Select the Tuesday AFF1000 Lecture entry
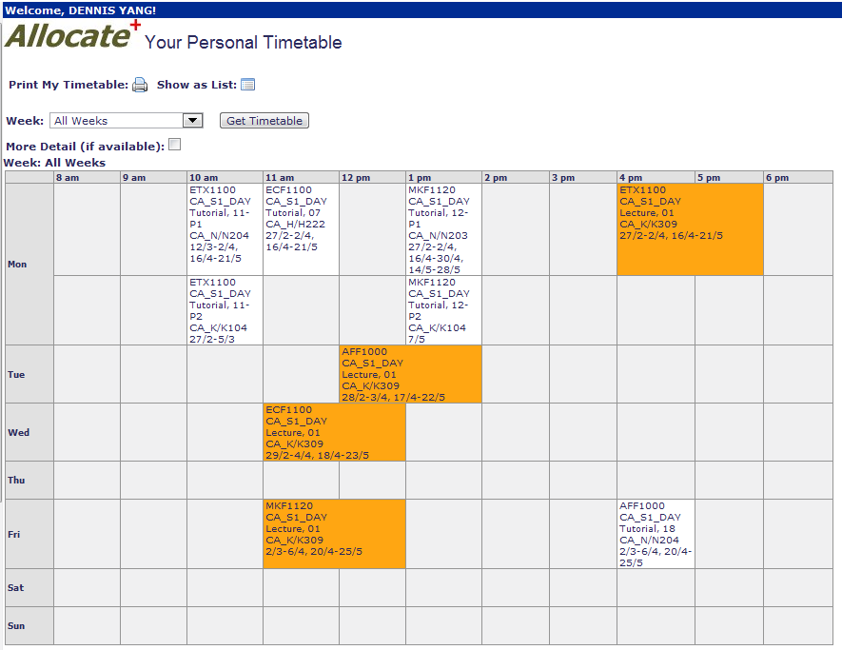Image resolution: width=842 pixels, height=650 pixels. coord(410,374)
